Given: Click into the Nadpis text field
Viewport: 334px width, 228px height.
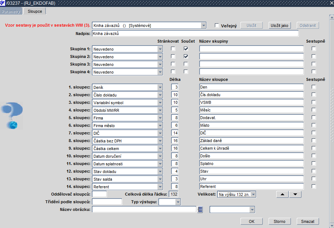Looking at the screenshot, I should tap(195, 34).
